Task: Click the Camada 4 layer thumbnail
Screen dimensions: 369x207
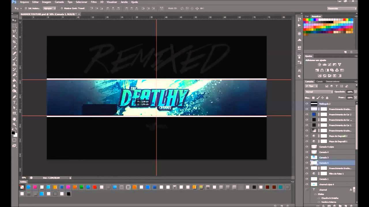Action: tap(314, 152)
